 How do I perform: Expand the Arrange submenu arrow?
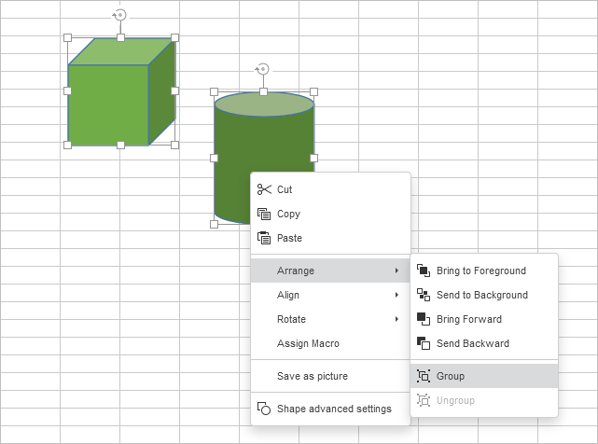click(396, 271)
